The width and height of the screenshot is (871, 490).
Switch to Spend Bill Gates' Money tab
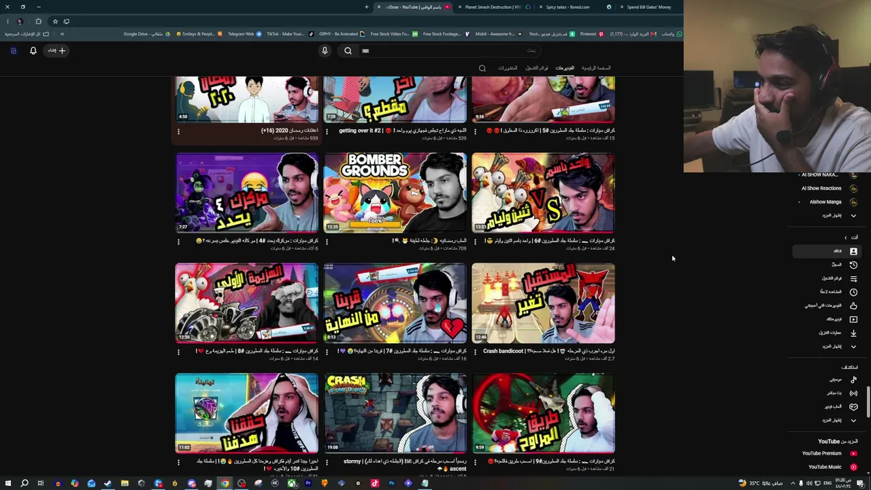click(648, 7)
